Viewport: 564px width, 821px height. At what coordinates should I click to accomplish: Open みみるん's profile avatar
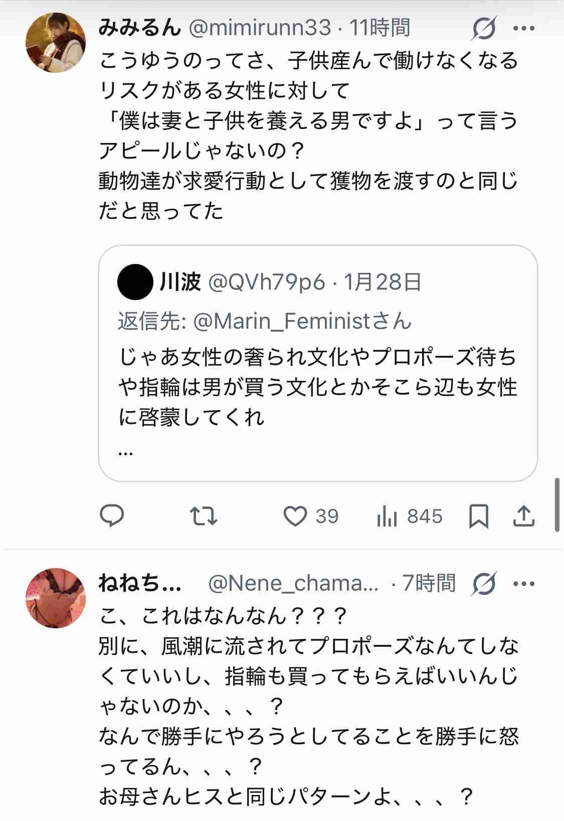pos(55,43)
